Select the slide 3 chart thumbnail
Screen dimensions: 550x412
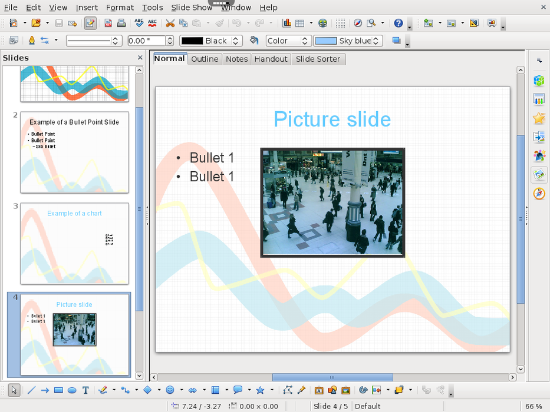(x=74, y=244)
